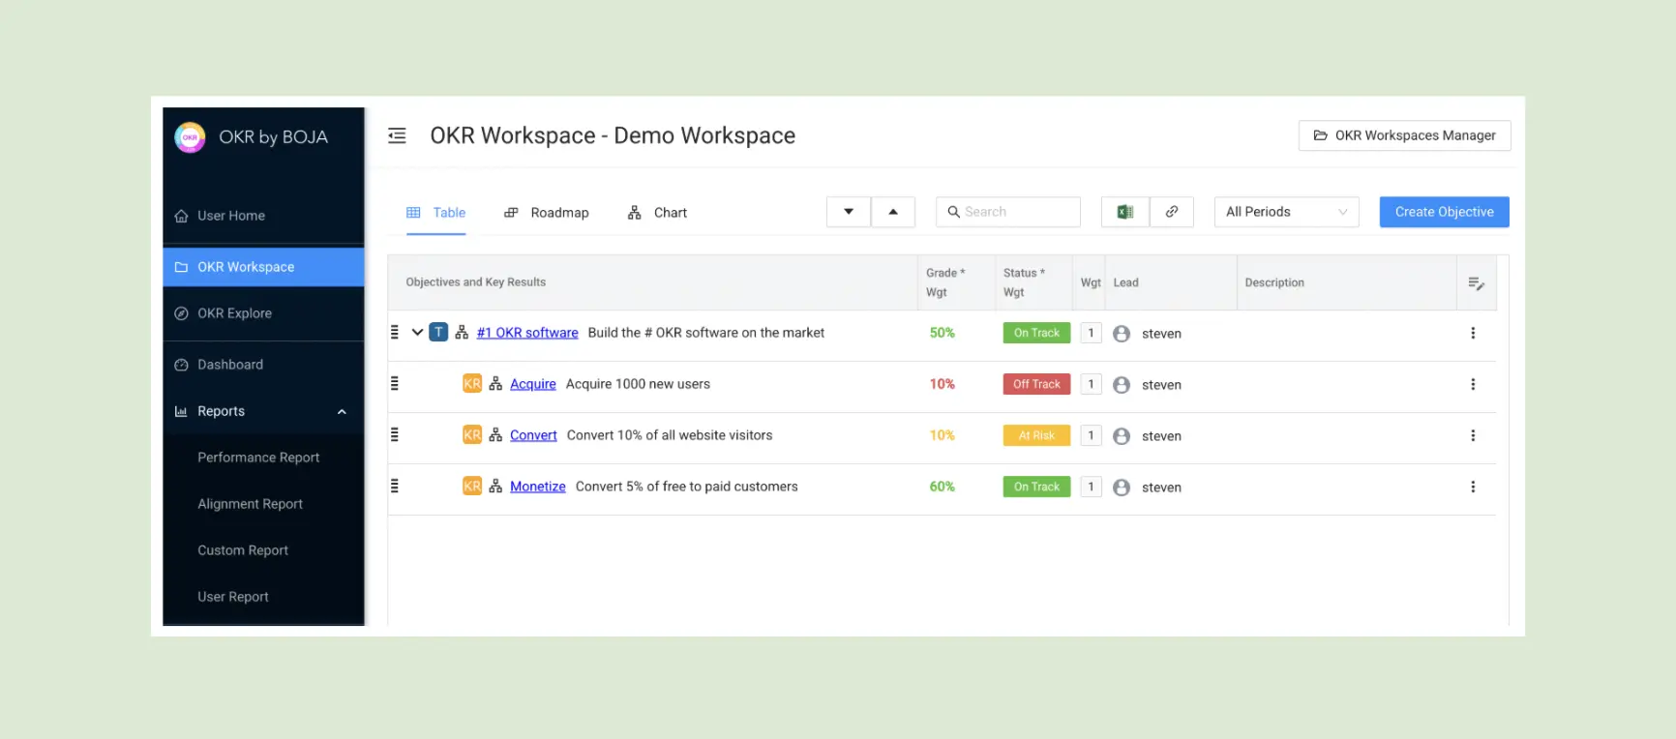
Task: Switch to the Roadmap tab
Action: point(547,213)
